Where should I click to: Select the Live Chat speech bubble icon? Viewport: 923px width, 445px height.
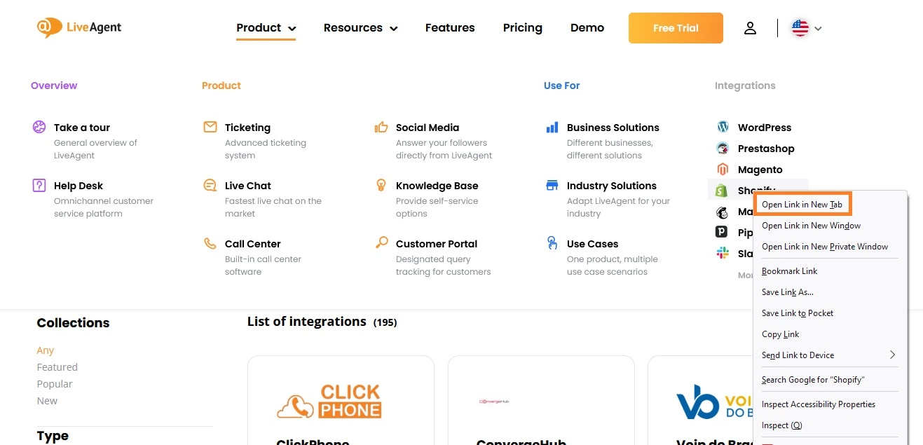tap(210, 185)
